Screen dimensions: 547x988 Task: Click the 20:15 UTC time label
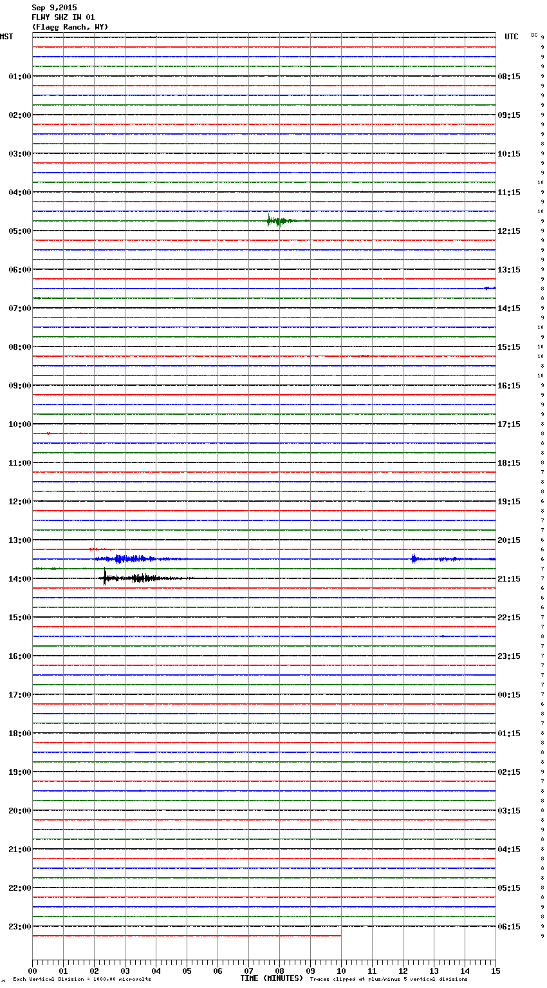(509, 540)
